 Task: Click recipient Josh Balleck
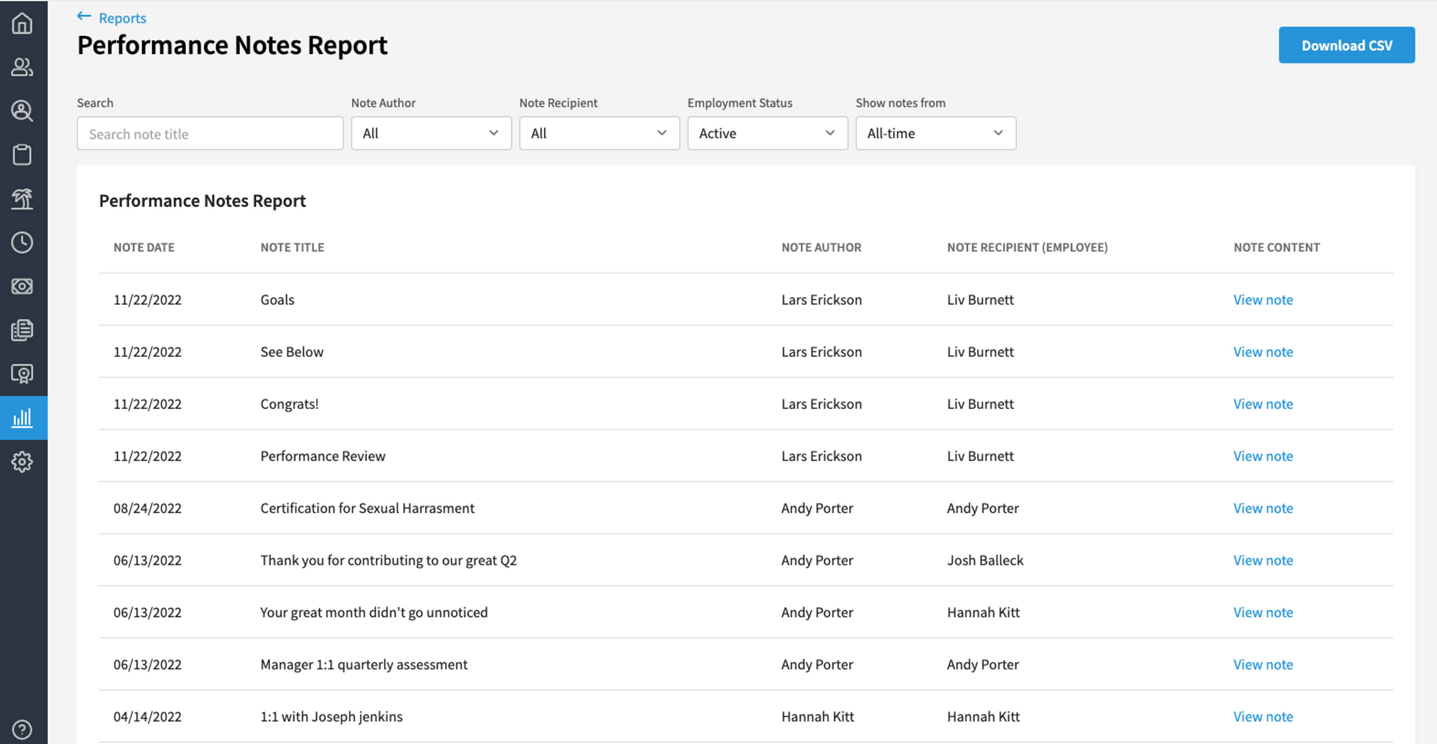985,560
